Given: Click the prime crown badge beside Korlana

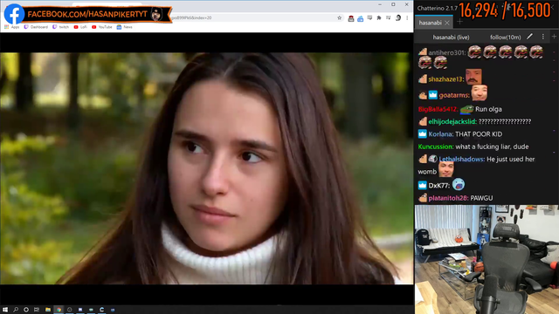Looking at the screenshot, I should 422,134.
